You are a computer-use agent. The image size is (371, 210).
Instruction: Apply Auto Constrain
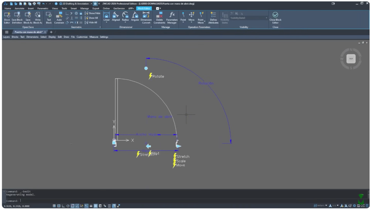coord(59,18)
